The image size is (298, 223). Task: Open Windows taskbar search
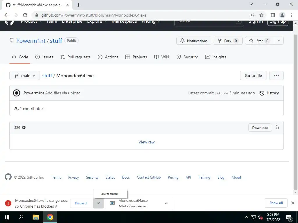click(21, 217)
